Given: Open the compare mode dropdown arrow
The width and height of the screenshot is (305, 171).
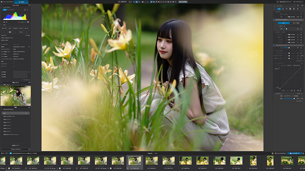Looking at the screenshot, I should pos(132,2).
